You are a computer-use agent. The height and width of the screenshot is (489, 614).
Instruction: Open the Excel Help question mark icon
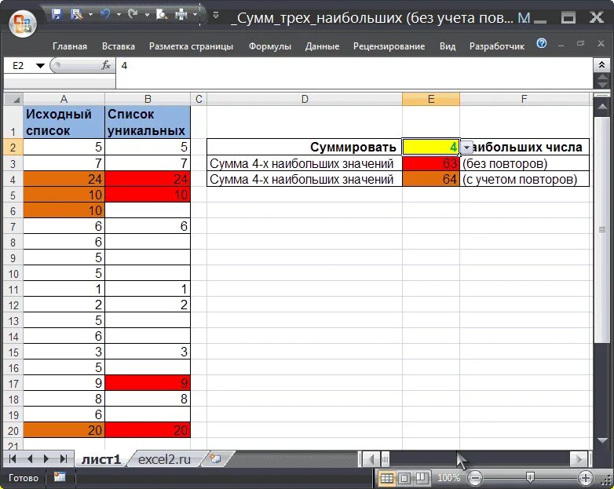[542, 43]
